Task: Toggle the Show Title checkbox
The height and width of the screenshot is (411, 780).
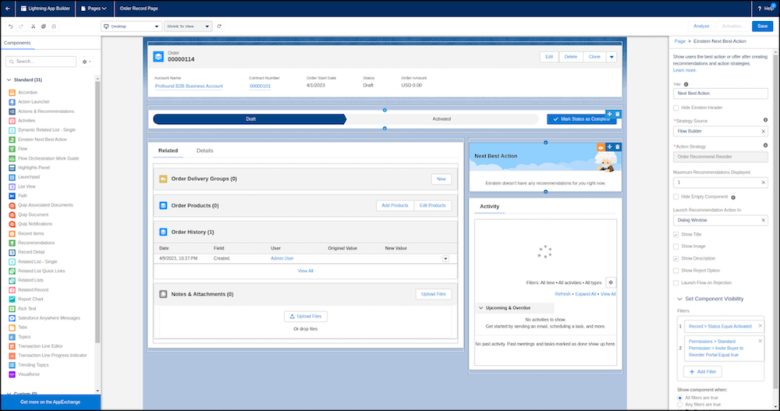Action: (676, 235)
